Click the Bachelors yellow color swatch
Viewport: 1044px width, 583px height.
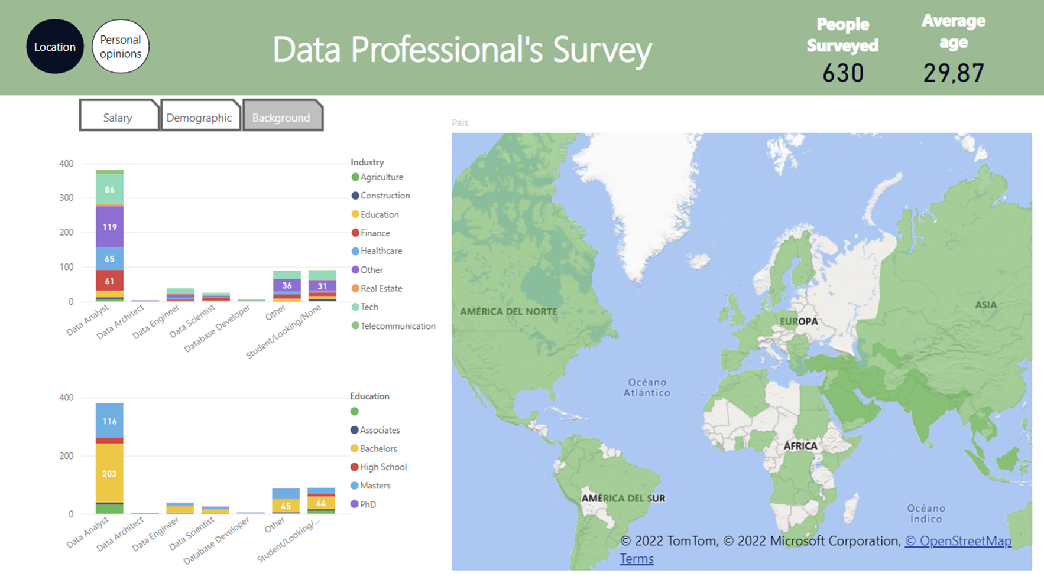[x=355, y=448]
